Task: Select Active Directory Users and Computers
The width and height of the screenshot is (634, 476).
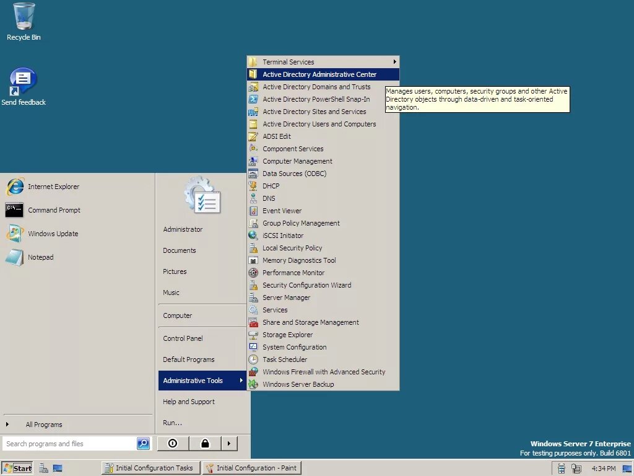Action: point(323,124)
